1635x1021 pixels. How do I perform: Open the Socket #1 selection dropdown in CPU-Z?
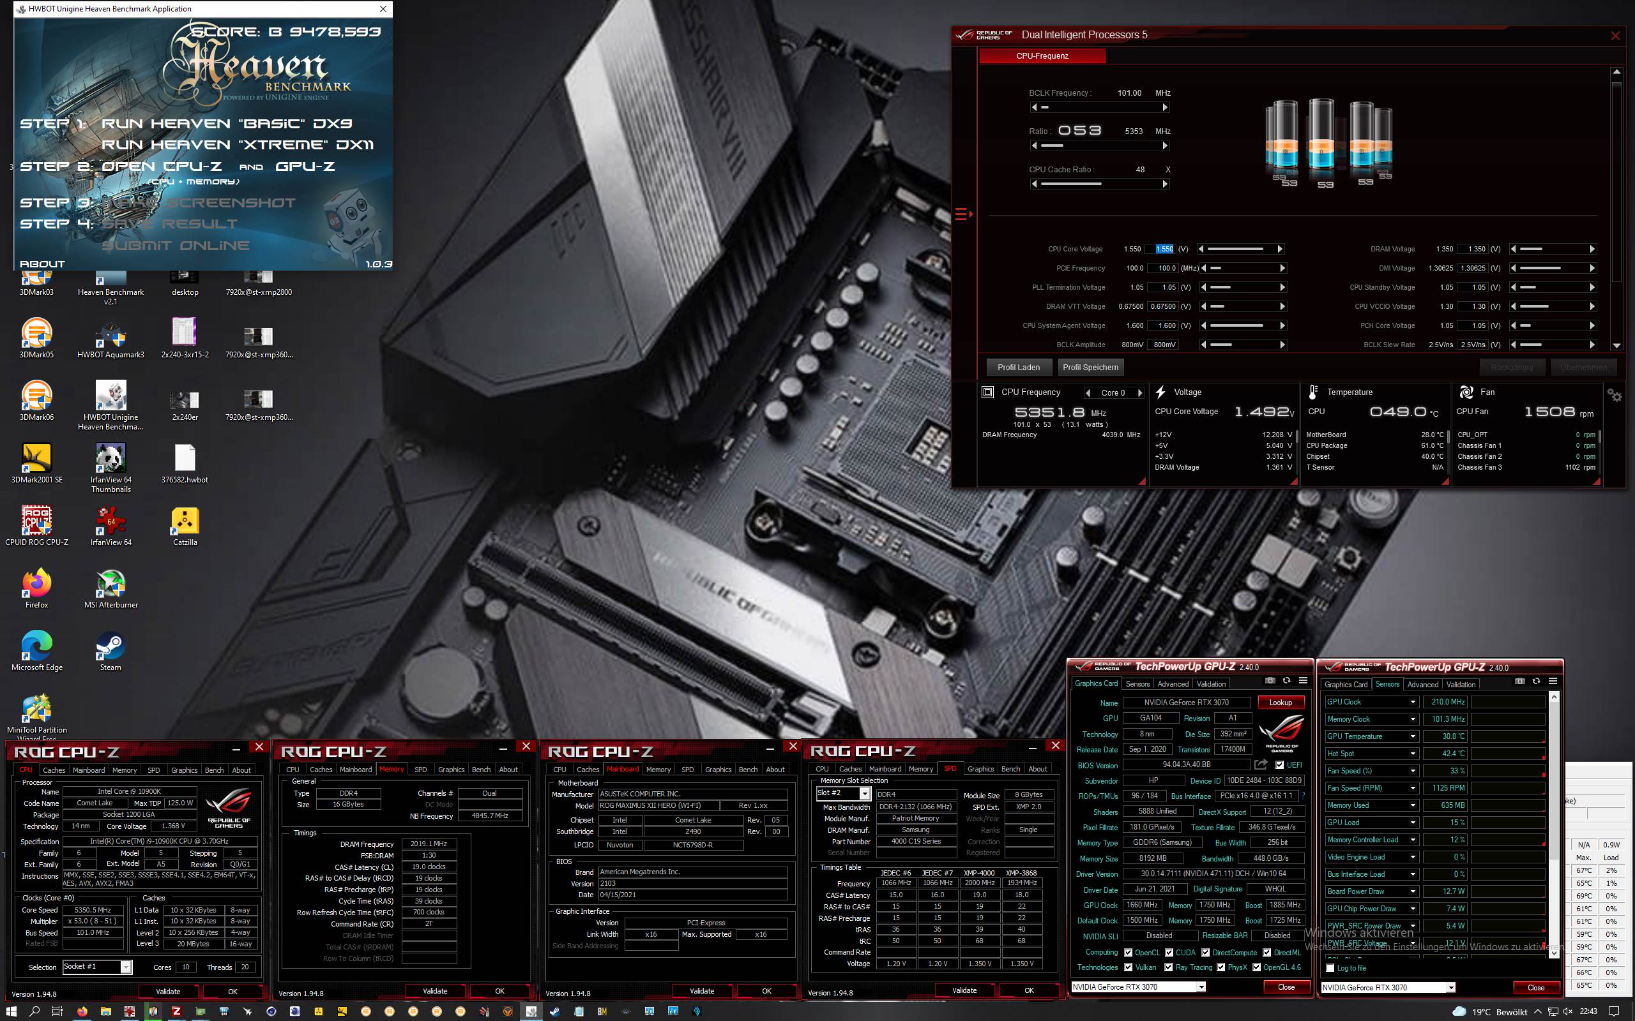pyautogui.click(x=97, y=967)
